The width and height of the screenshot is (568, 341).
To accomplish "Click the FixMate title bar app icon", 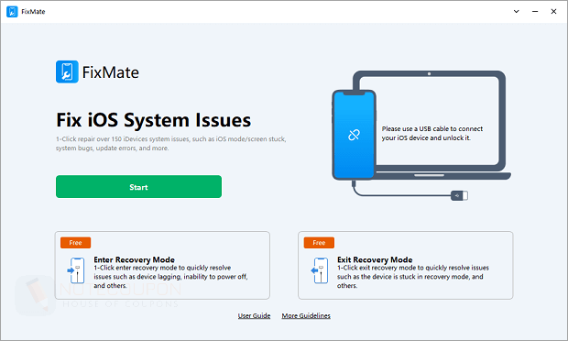I will tap(12, 12).
